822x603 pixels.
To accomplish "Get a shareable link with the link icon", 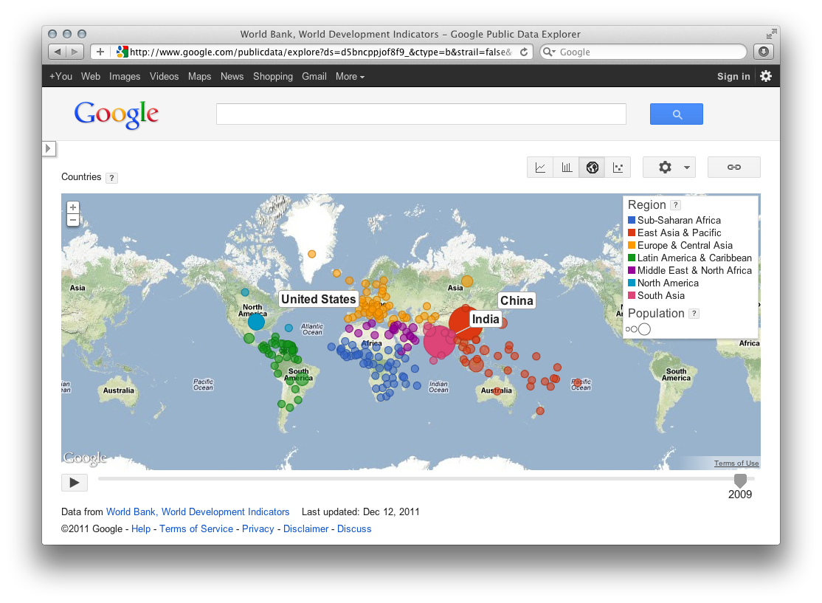I will [x=733, y=167].
